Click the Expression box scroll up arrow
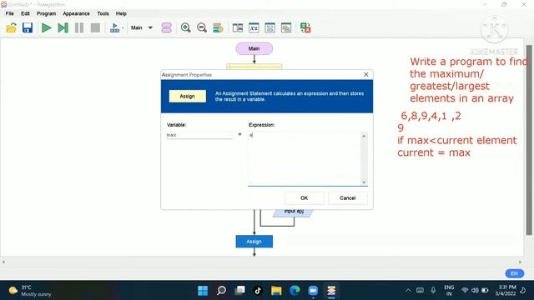 click(364, 136)
